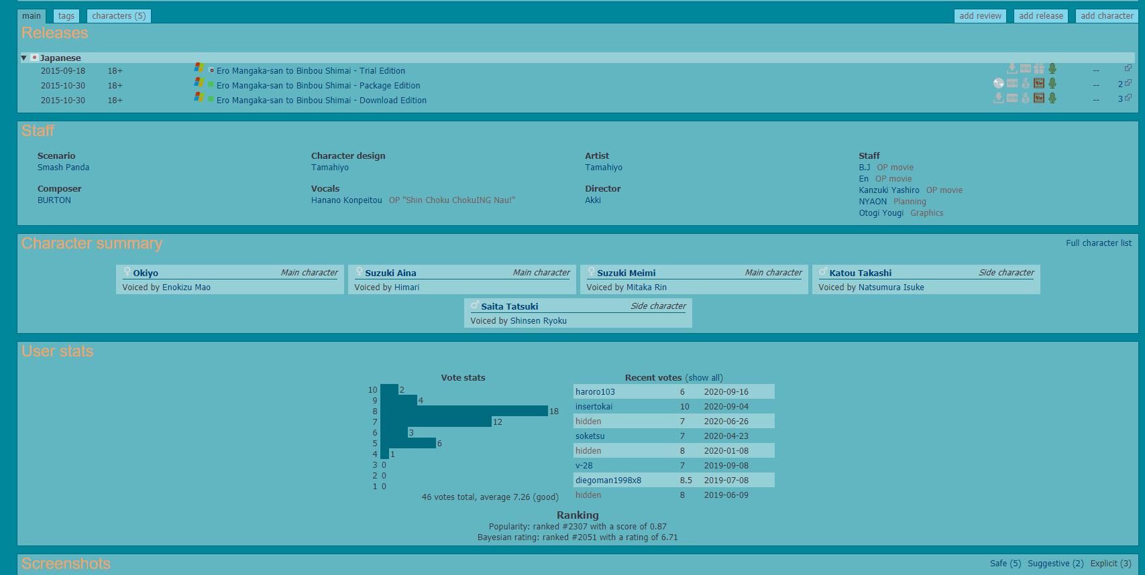Open external link icon for Trial Edition

point(1128,68)
